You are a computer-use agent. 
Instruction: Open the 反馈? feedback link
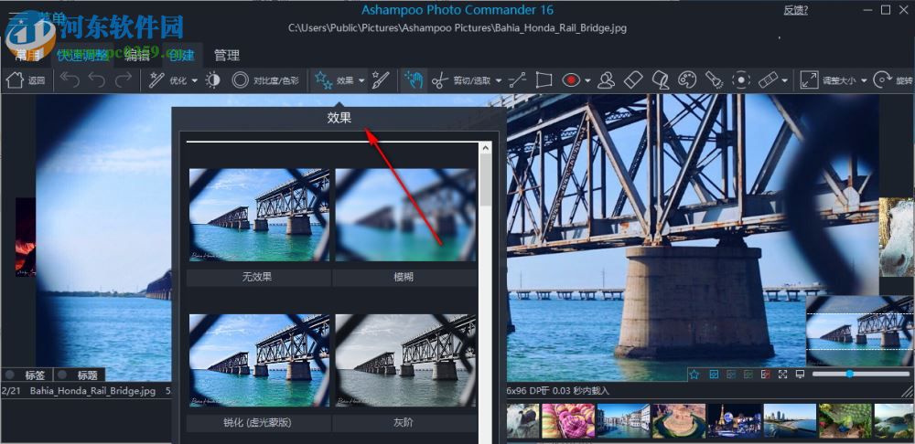tap(795, 10)
